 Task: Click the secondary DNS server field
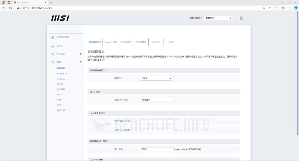click(x=156, y=130)
